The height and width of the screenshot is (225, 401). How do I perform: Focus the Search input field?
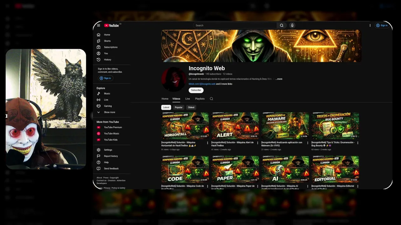pos(235,25)
